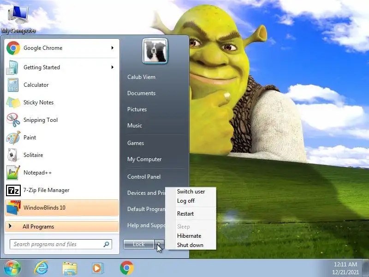Click the 7-Zip File Manager text label
This screenshot has width=369, height=277.
[47, 190]
